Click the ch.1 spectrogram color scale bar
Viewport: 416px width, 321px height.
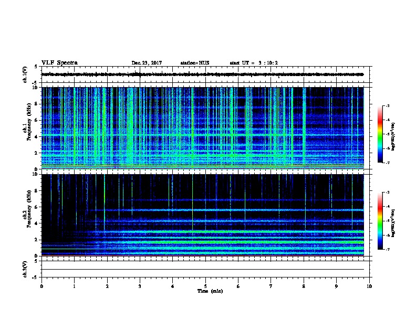tap(380, 134)
